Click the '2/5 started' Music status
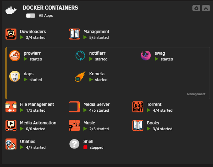Viewport: 213px width, 167px height. point(99,129)
